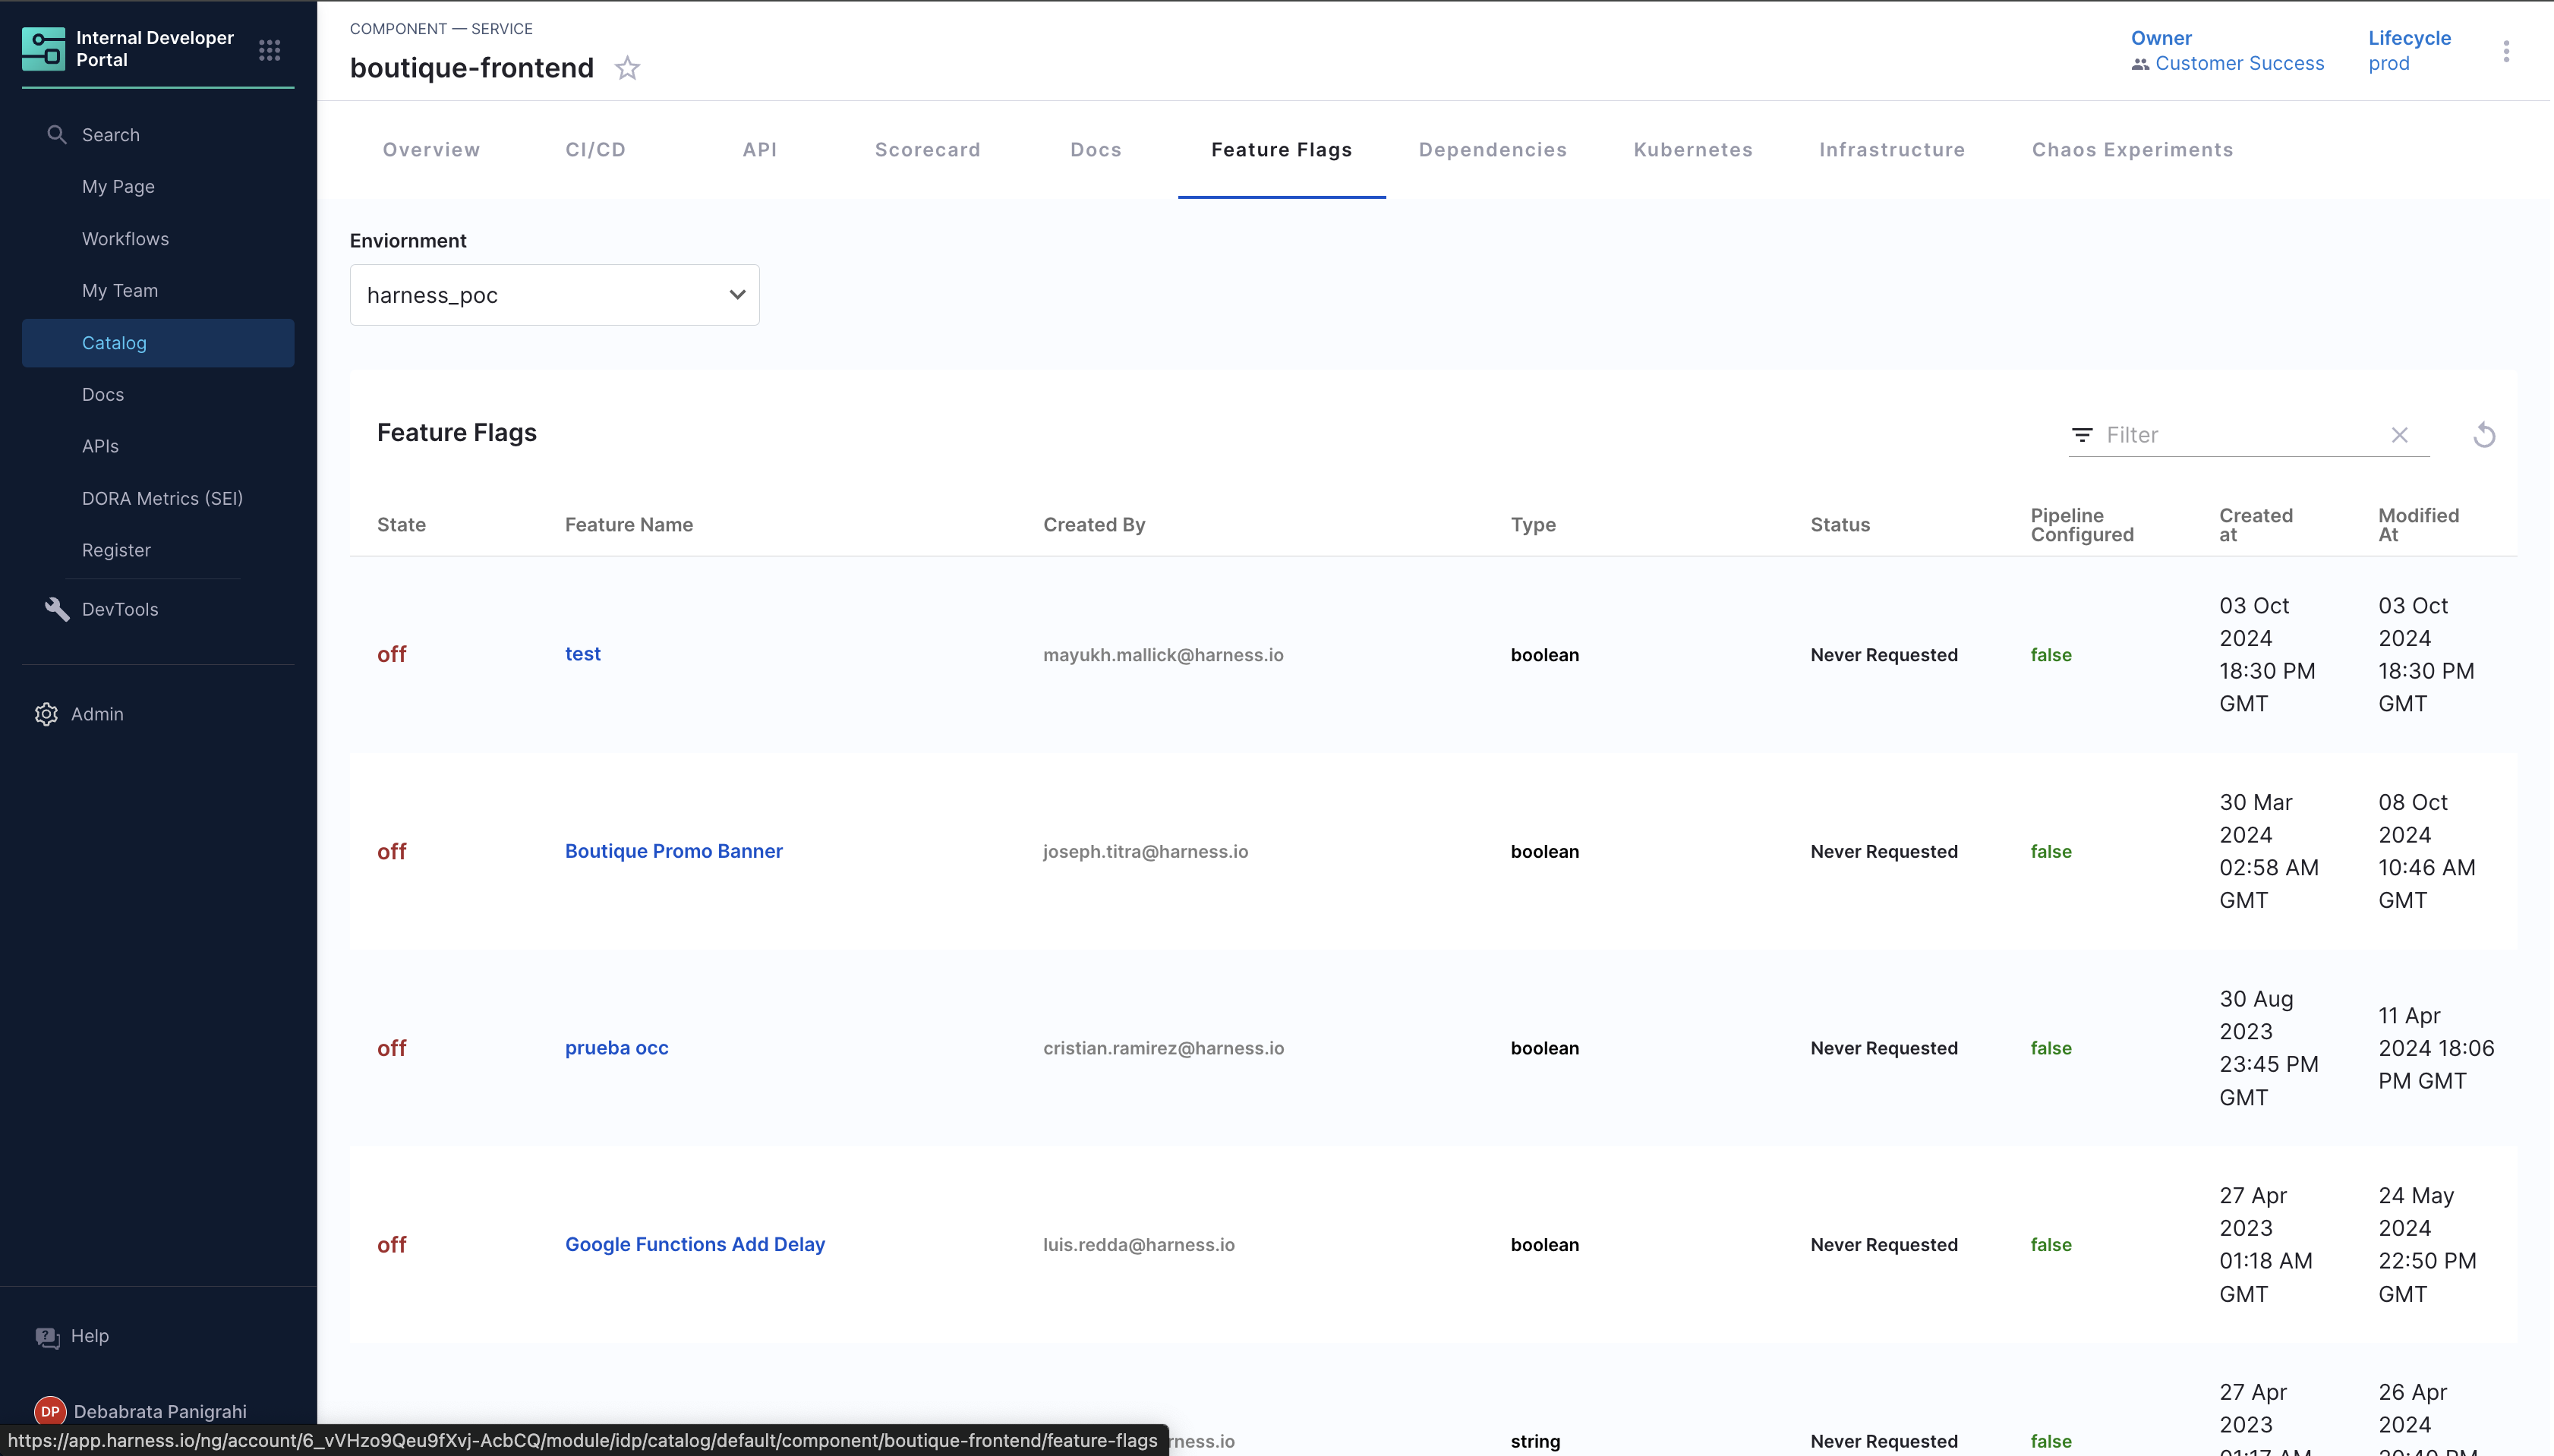Click the star icon to favorite boutique-frontend
This screenshot has height=1456, width=2554.
point(627,68)
